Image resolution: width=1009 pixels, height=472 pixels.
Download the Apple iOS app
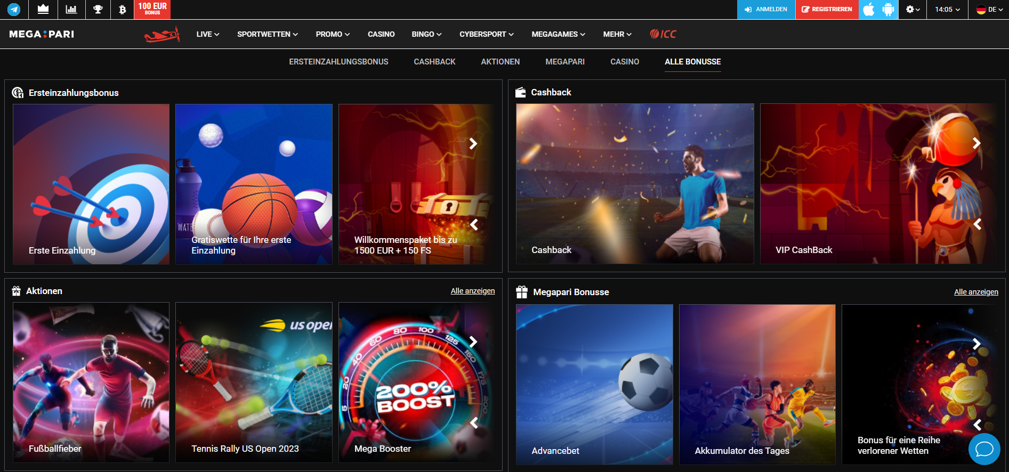point(869,10)
